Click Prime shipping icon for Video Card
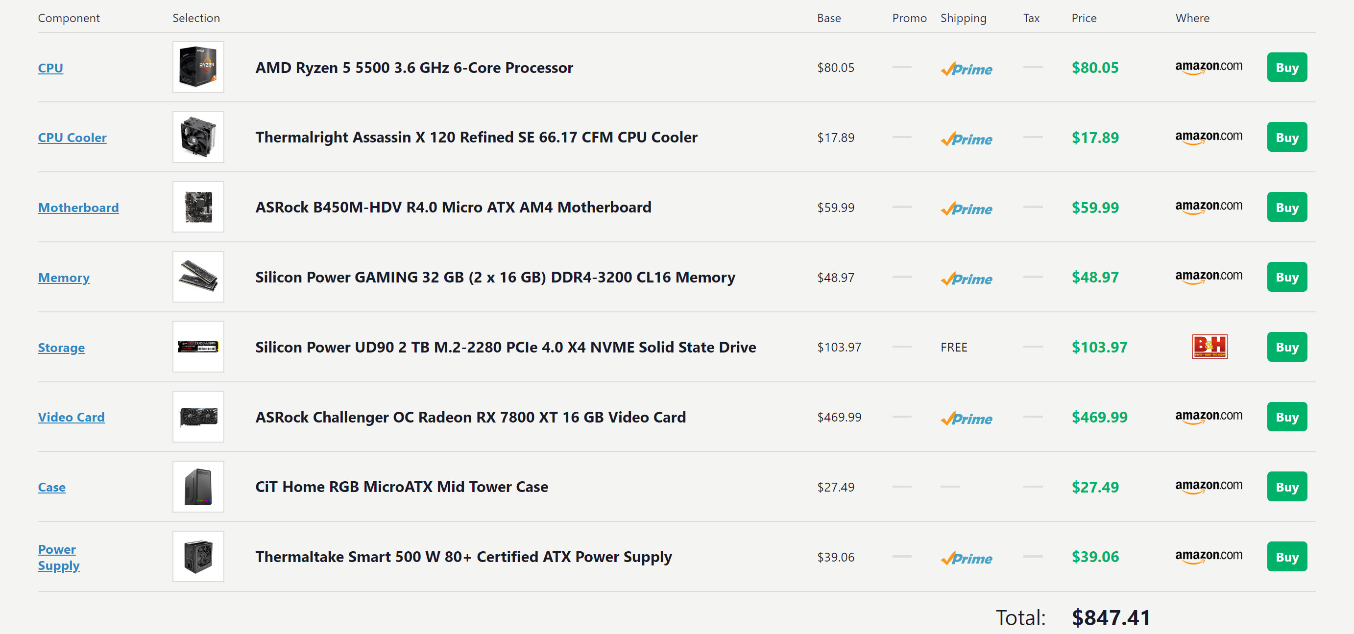 point(966,418)
